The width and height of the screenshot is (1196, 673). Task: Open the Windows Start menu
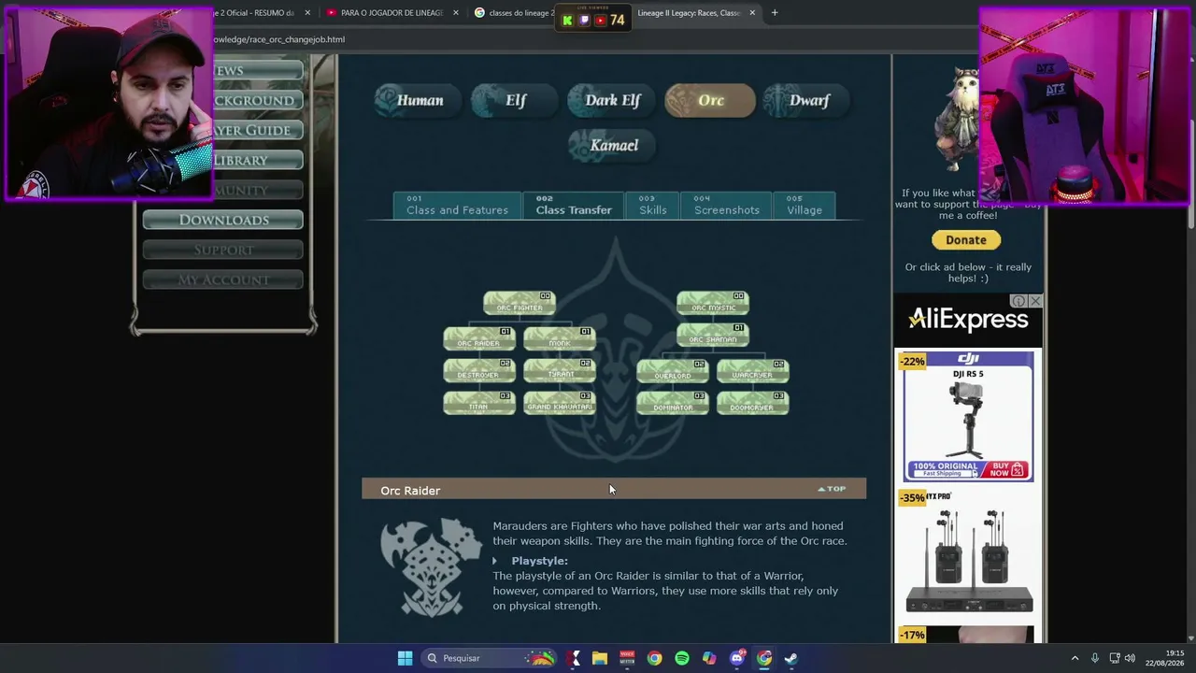click(x=405, y=658)
